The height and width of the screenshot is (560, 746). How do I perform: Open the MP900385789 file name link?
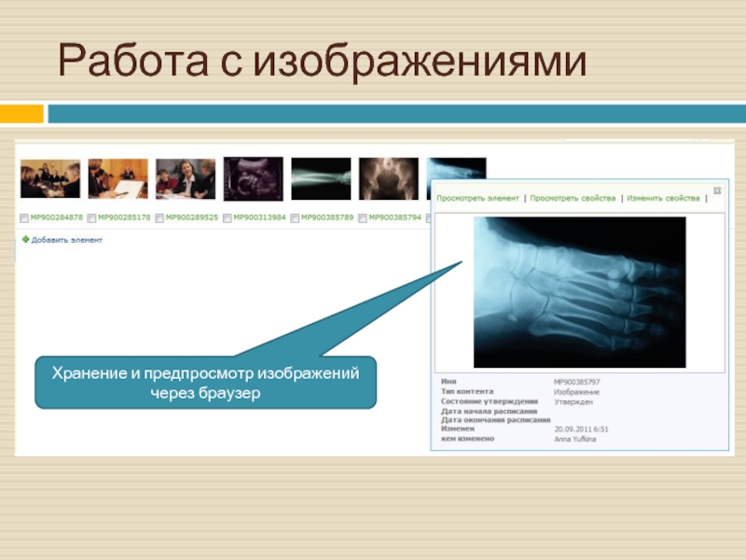(x=327, y=217)
